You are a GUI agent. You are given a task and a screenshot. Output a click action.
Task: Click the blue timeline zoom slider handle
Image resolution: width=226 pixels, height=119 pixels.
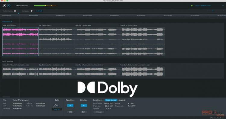point(213,11)
